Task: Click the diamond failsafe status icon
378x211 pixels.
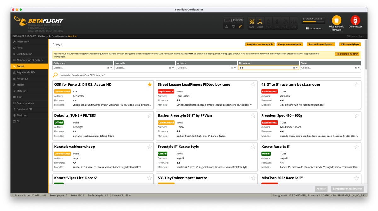Action: click(233, 26)
